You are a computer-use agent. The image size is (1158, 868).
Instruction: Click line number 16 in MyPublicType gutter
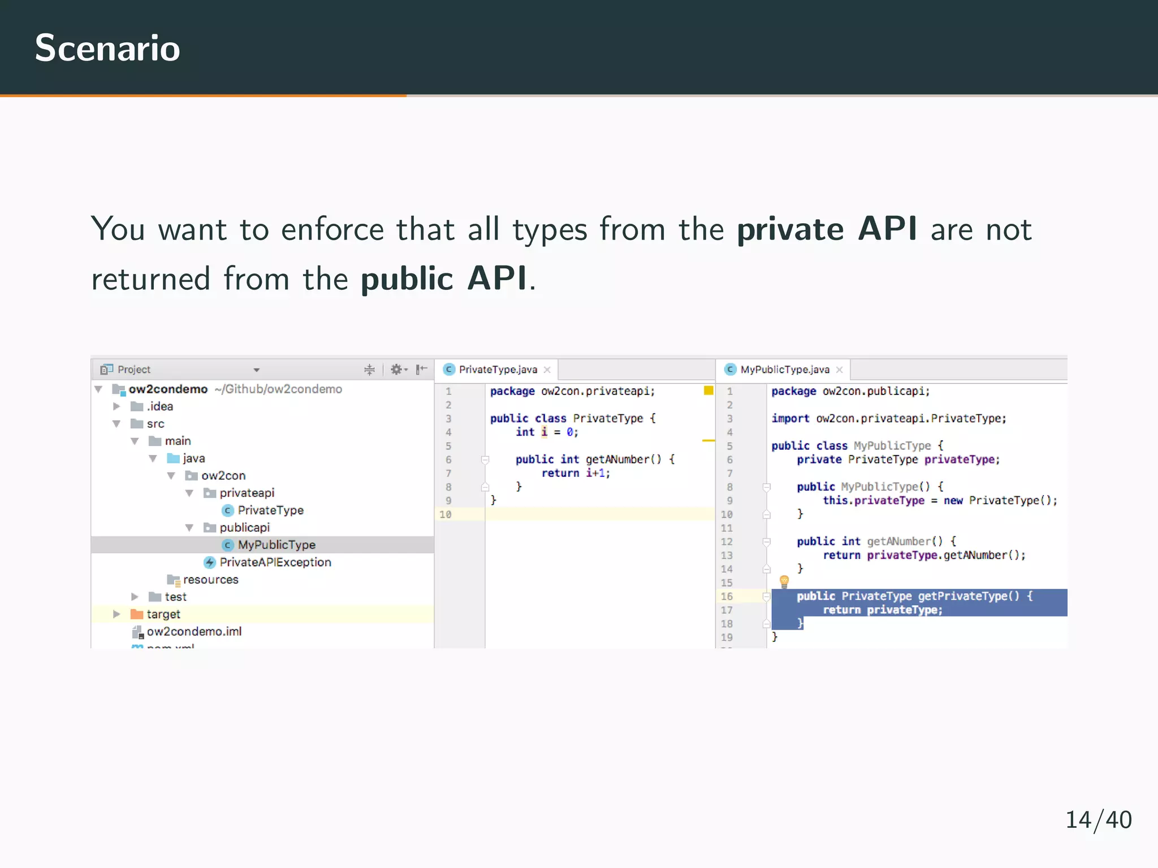coord(727,597)
